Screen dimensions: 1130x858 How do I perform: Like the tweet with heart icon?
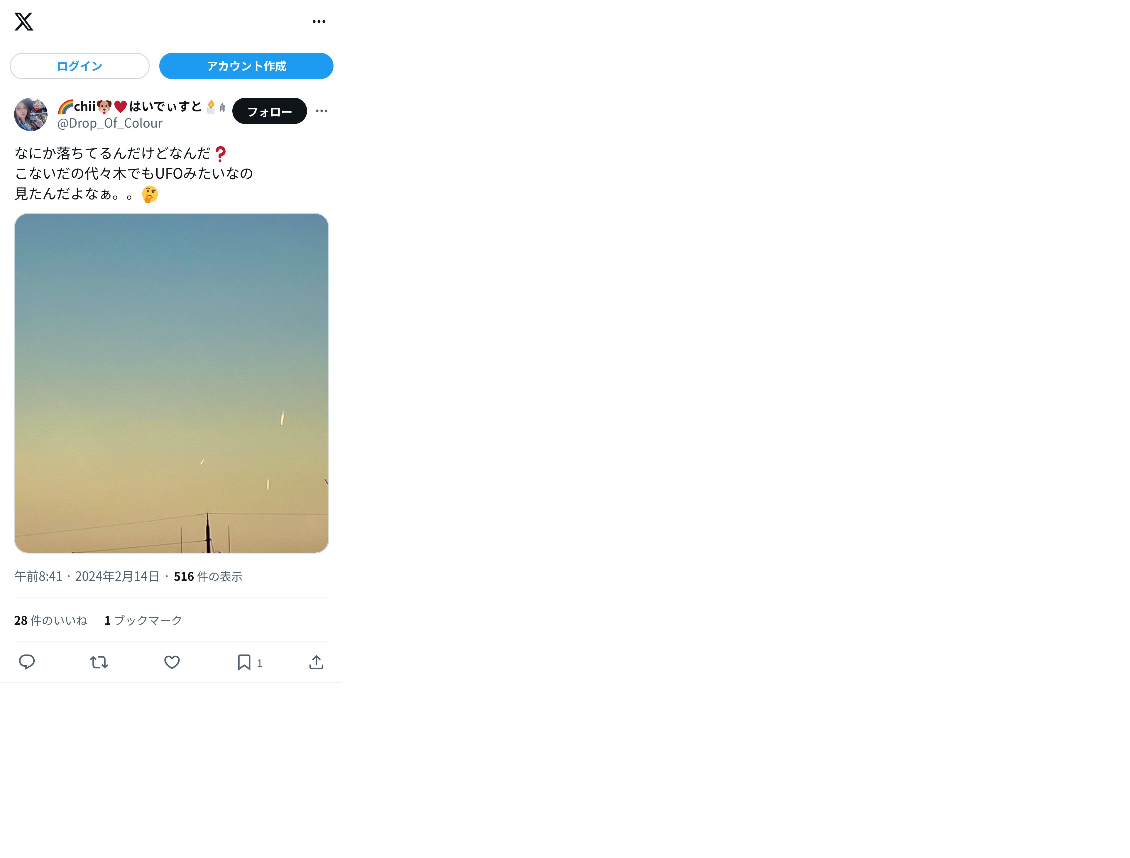tap(172, 662)
